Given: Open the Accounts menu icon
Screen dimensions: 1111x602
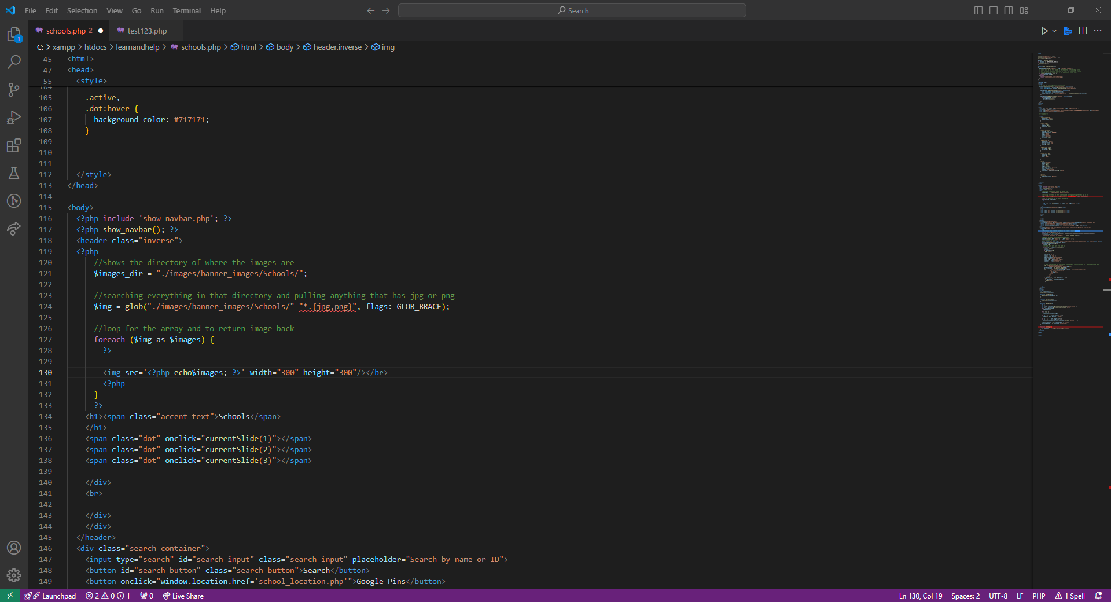Looking at the screenshot, I should point(14,548).
